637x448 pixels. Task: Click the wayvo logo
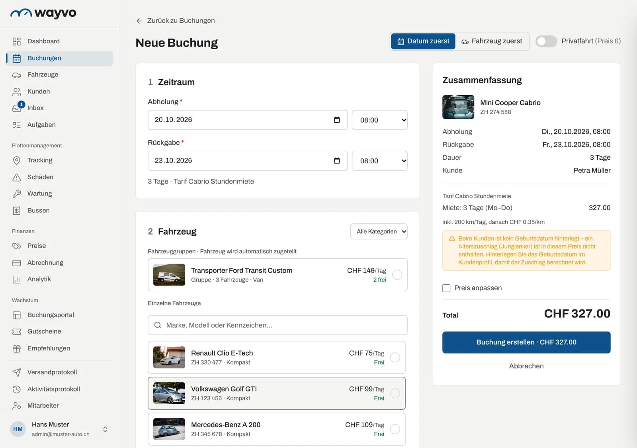(43, 13)
